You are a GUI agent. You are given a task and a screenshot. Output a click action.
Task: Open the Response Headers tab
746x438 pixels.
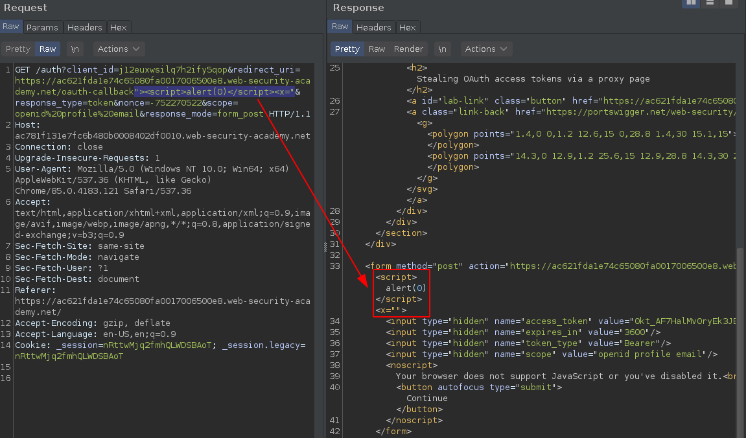pyautogui.click(x=373, y=28)
